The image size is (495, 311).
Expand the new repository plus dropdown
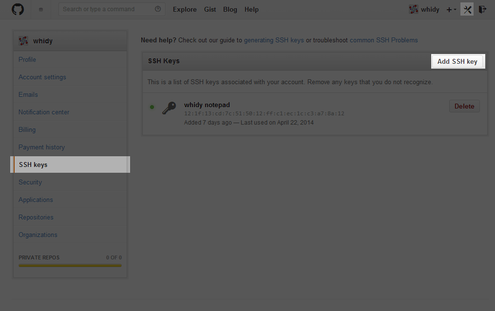tap(451, 9)
